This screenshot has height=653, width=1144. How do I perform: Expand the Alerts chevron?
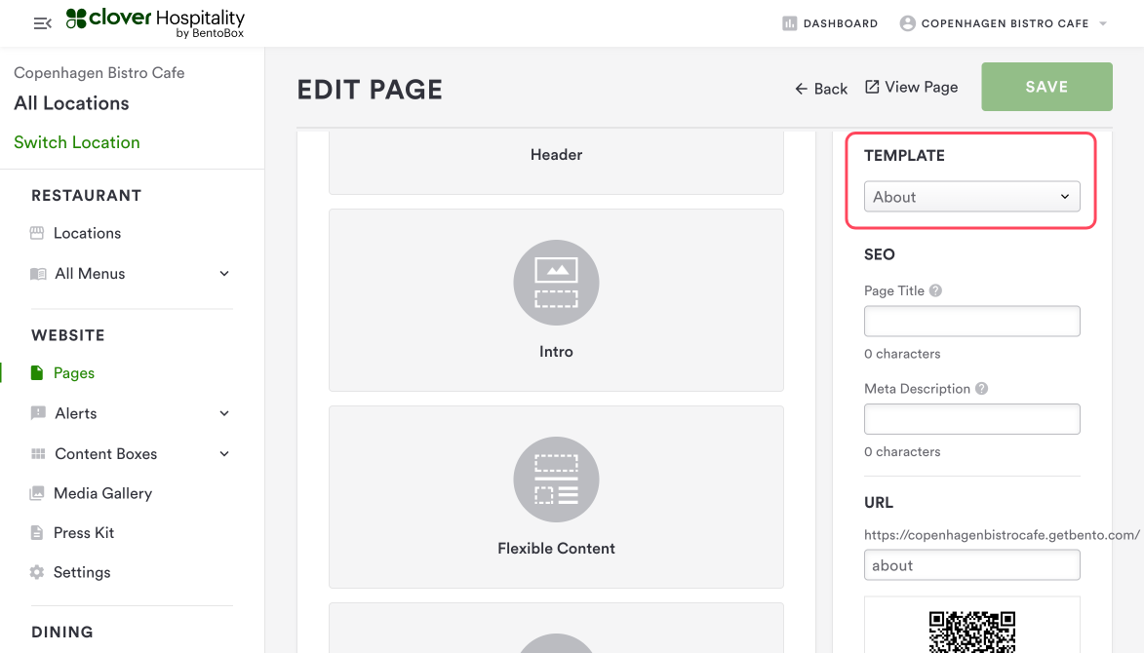[x=224, y=413]
